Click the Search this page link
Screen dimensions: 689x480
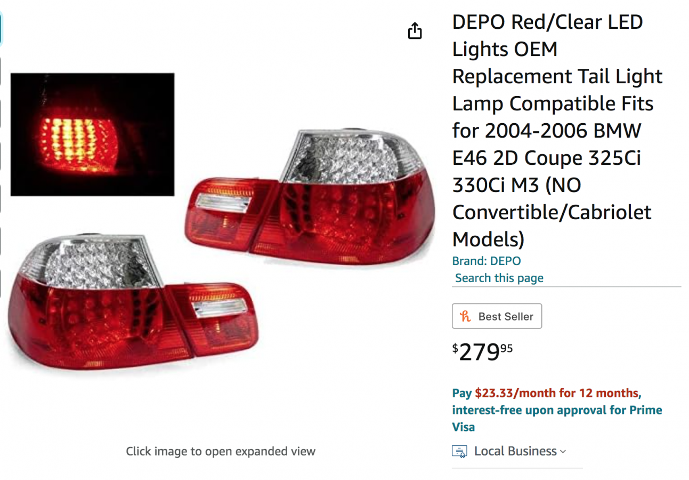coord(499,278)
